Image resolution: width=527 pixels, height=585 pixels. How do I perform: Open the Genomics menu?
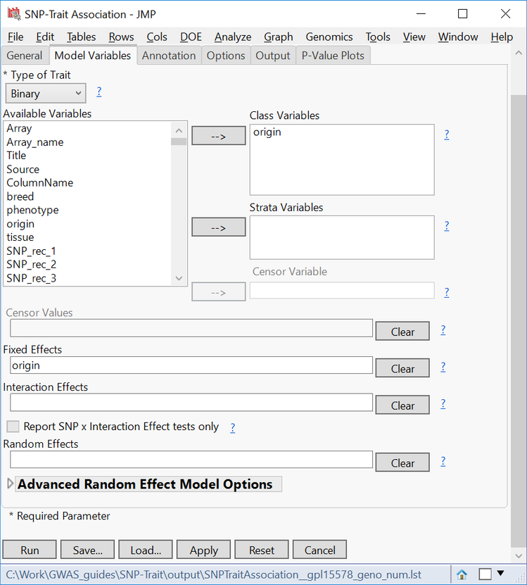click(329, 37)
